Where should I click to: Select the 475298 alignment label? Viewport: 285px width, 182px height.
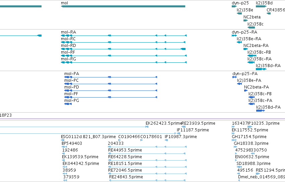(x=243, y=150)
